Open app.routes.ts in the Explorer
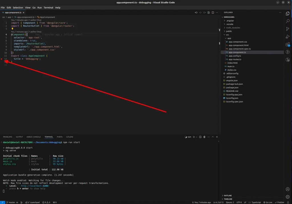The image size is (292, 204). 235,59
